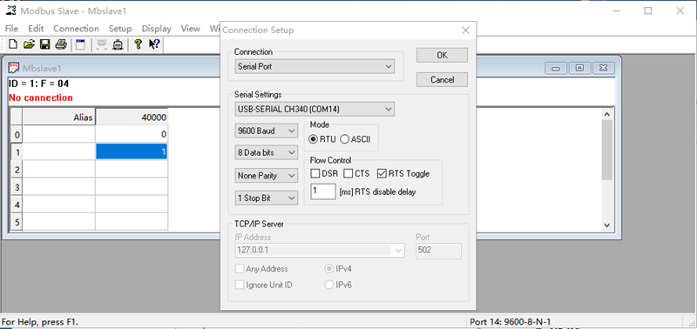The image size is (697, 329).
Task: Close the Mbslave1 child window
Action: pyautogui.click(x=604, y=68)
